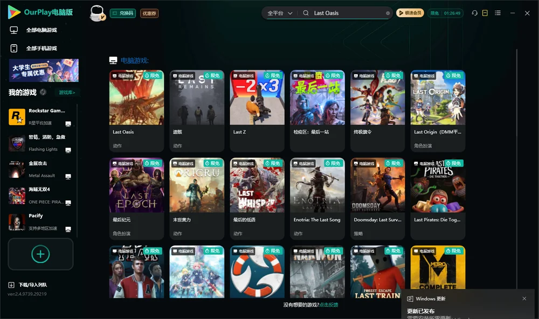Screen dimensions: 539x319
Task: Dismiss the Windows 更新 notification
Action: [x=524, y=299]
